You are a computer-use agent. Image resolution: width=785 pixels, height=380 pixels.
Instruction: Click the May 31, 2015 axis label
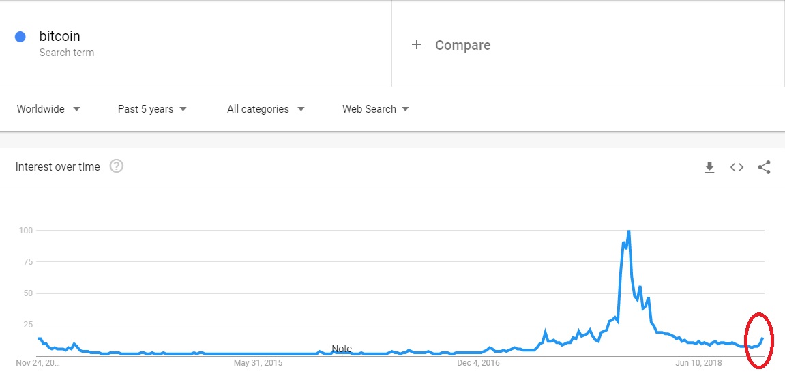258,362
